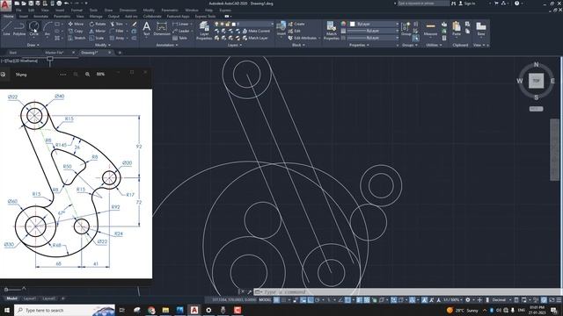The image size is (563, 316).
Task: Click Create block button
Action: 296,24
